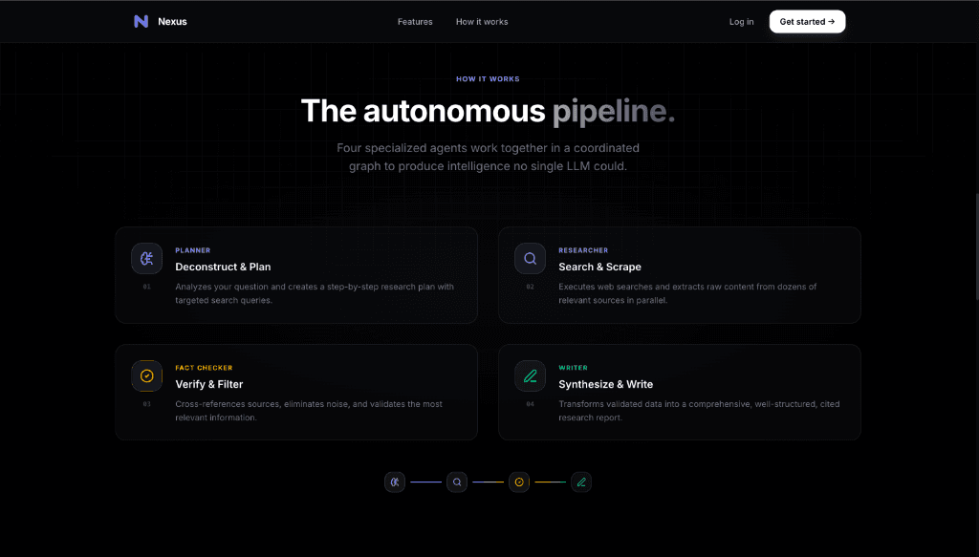Click the Nexus N logo icon

(x=141, y=21)
